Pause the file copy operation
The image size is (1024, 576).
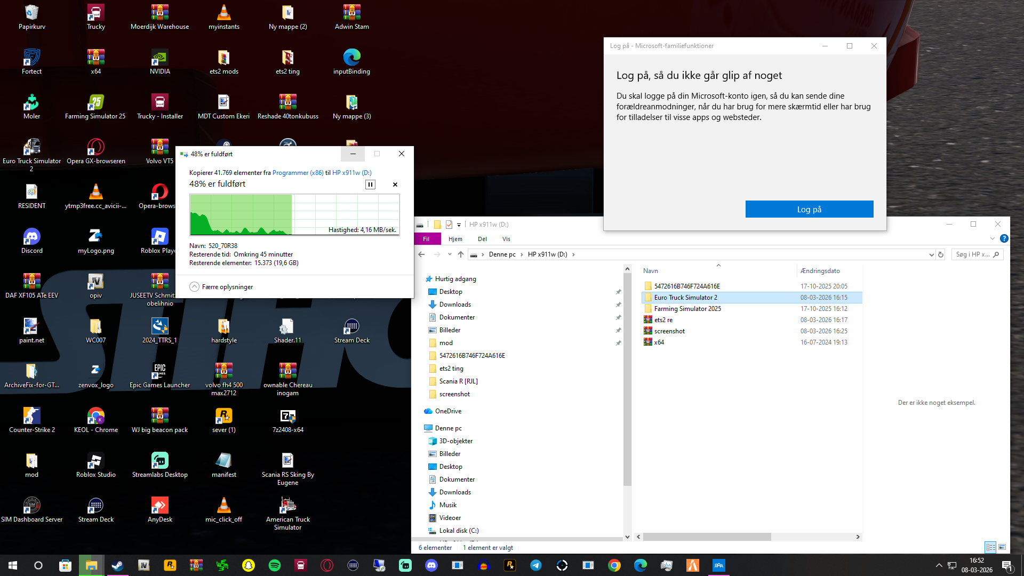point(370,185)
